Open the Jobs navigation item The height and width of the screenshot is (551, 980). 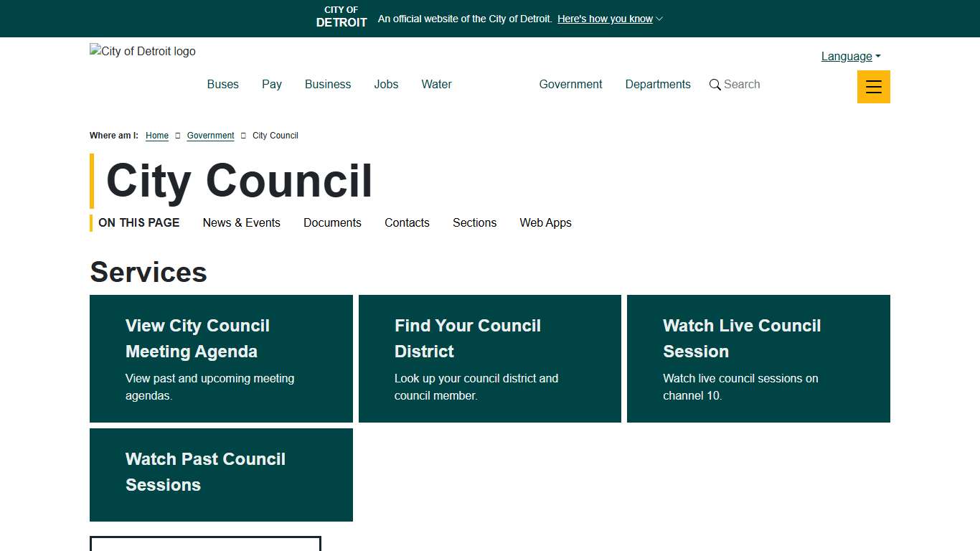[386, 84]
